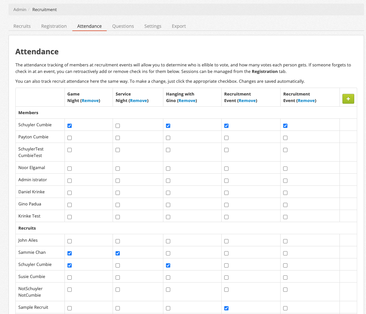Viewport: 366px width, 314px height.
Task: Check Game Night for Payton Cumbie
Action: coord(69,138)
